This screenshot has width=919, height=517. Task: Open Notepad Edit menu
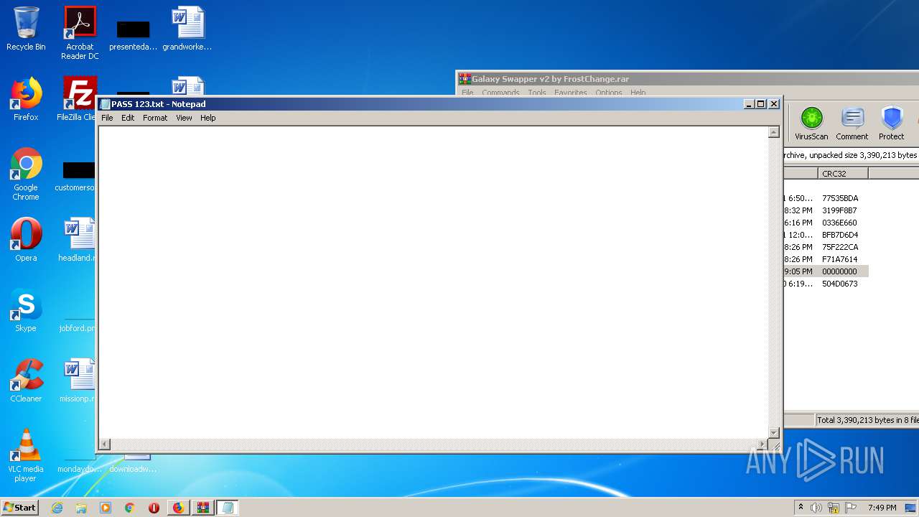pyautogui.click(x=128, y=118)
